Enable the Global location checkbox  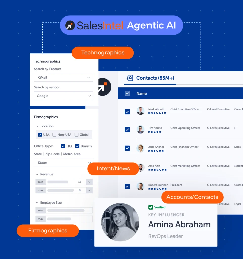coord(76,135)
